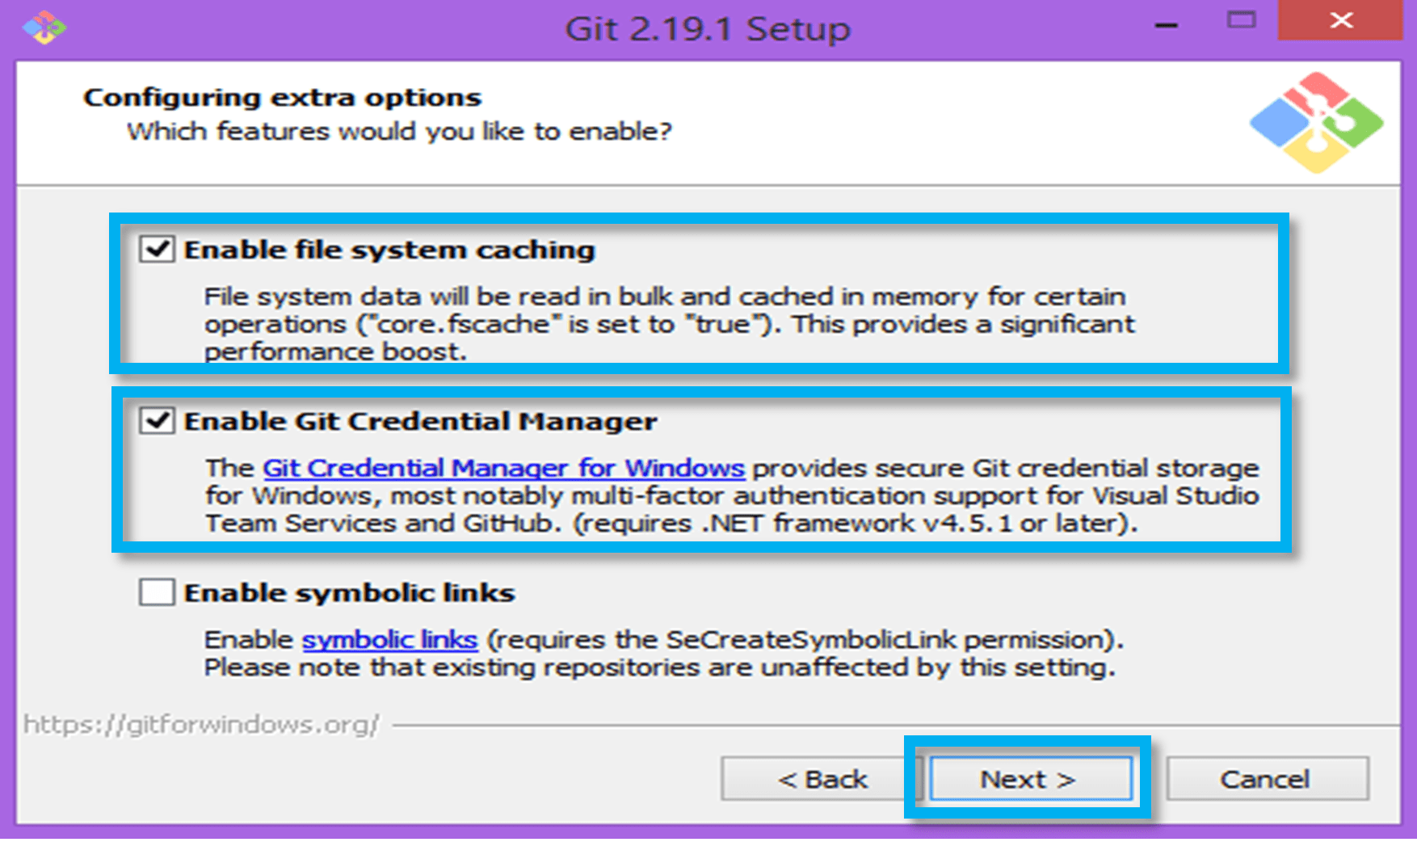Disable the Git Credential Manager option

tap(158, 420)
